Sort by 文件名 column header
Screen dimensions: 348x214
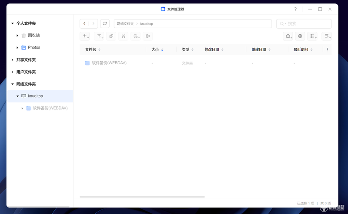(x=91, y=49)
